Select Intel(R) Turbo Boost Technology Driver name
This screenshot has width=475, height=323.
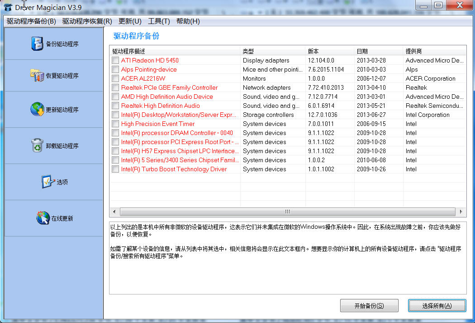(174, 169)
